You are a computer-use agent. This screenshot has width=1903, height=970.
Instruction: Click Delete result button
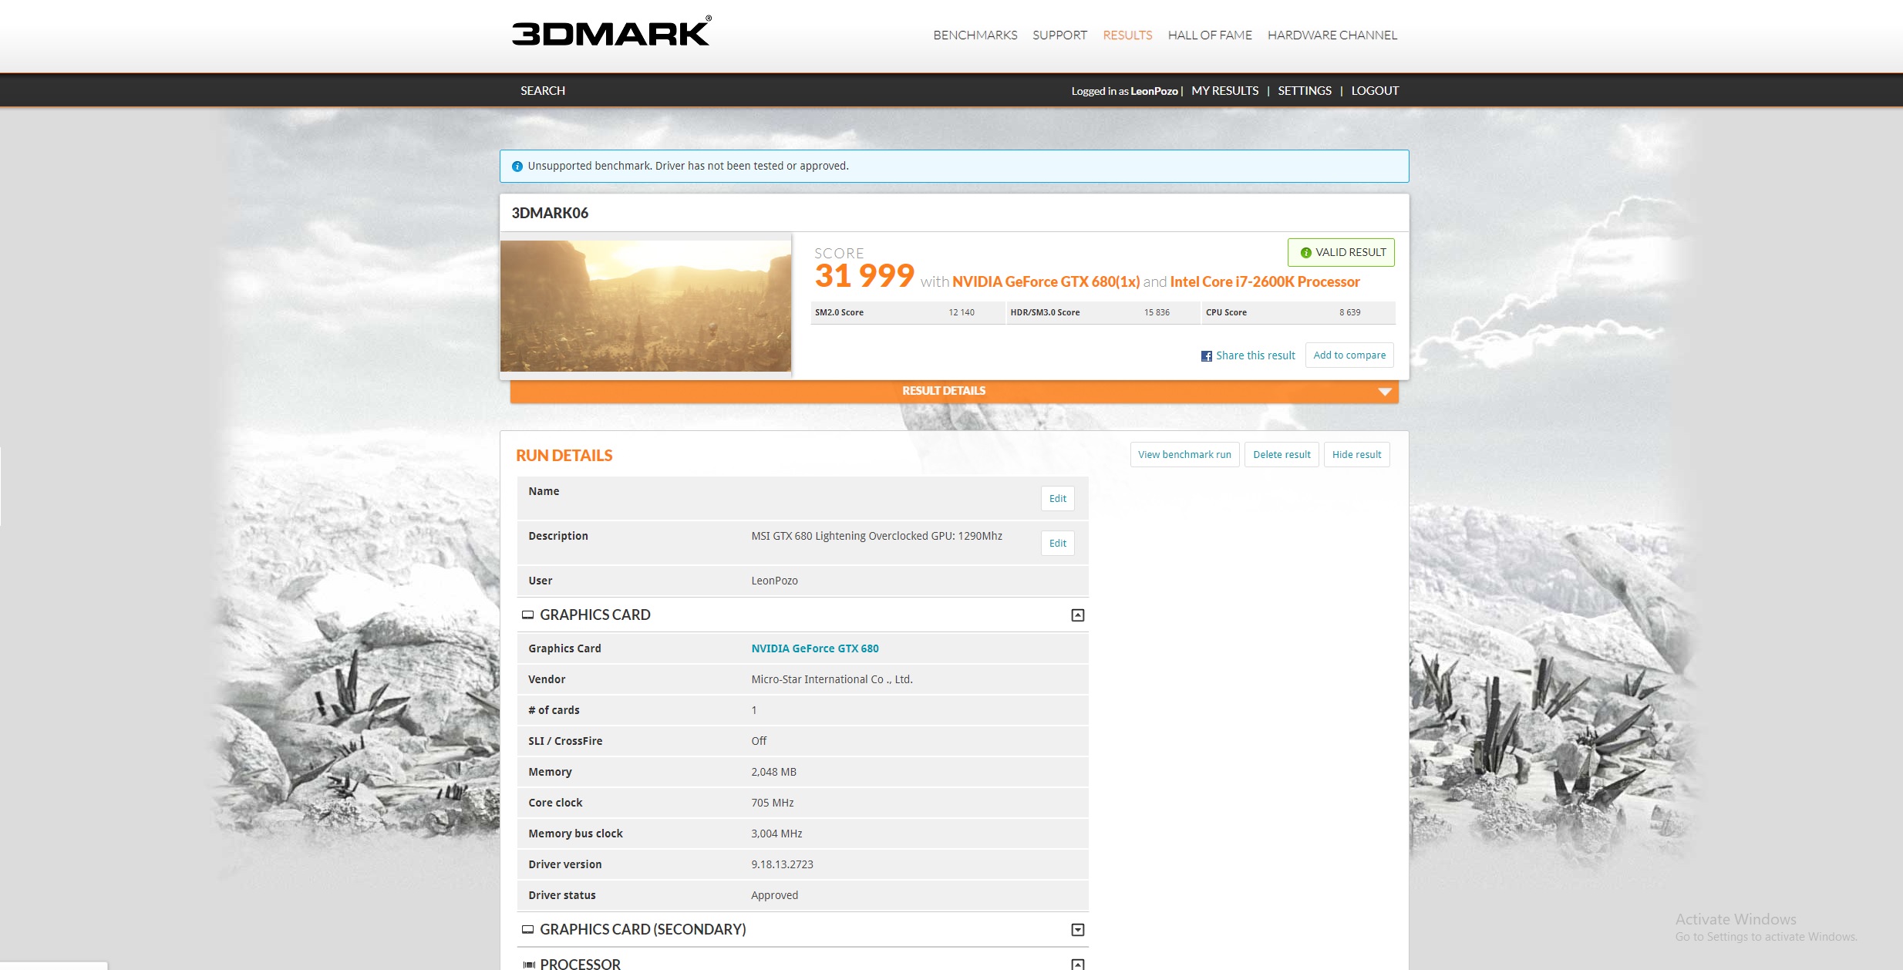click(1282, 455)
